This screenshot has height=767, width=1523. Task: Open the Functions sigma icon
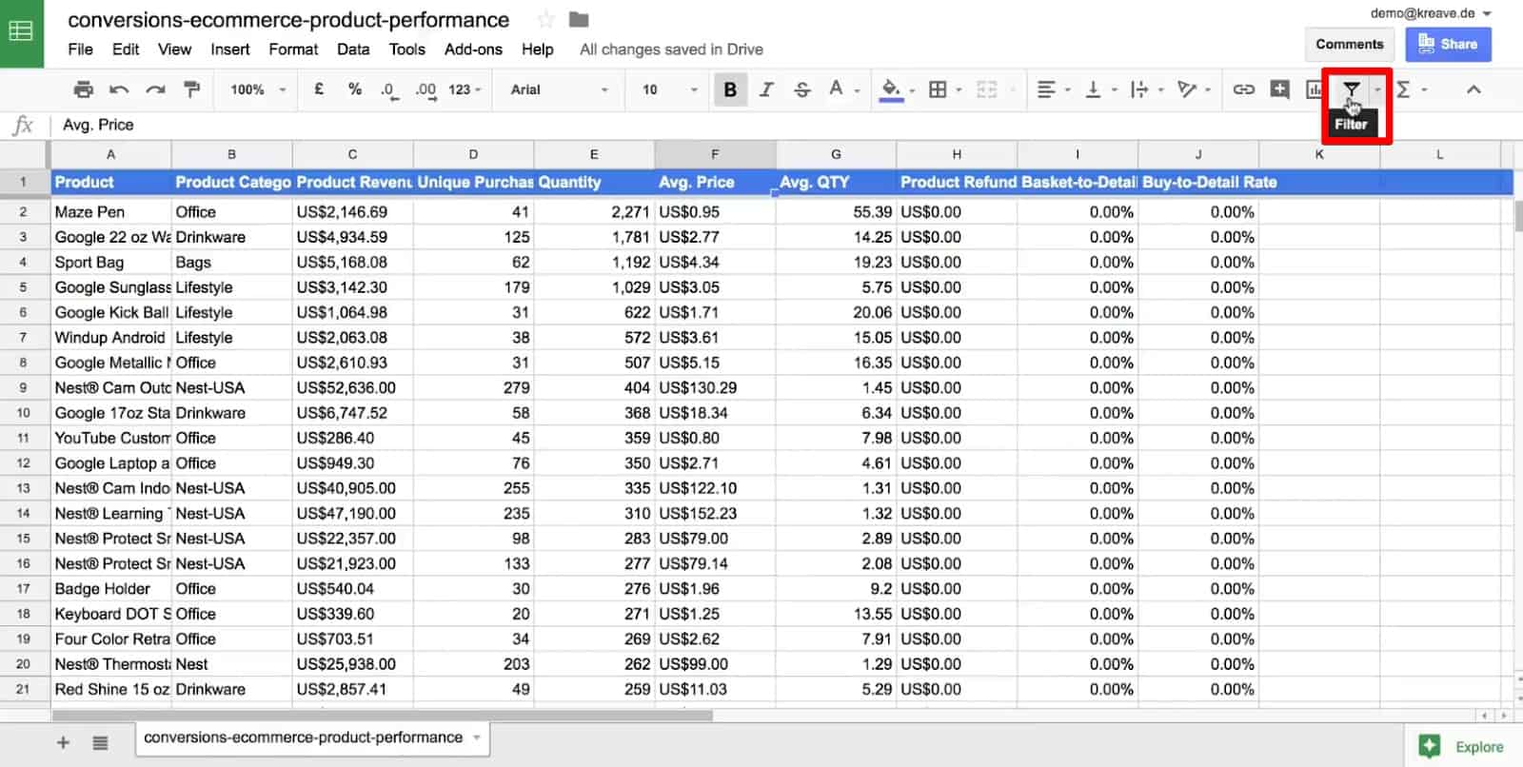click(1403, 89)
